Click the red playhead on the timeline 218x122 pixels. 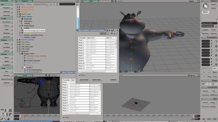pyautogui.click(x=25, y=116)
